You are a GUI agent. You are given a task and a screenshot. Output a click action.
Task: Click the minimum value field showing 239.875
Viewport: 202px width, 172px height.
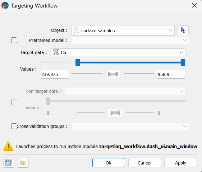pos(55,74)
